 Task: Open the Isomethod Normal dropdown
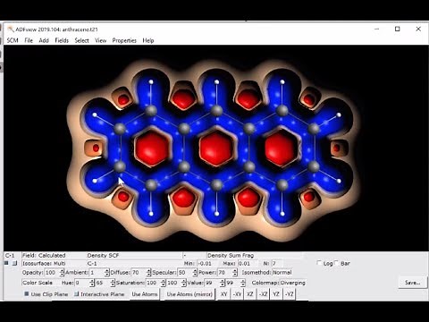(282, 272)
